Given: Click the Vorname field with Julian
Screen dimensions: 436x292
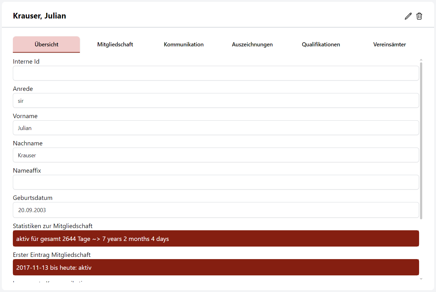Looking at the screenshot, I should point(216,128).
